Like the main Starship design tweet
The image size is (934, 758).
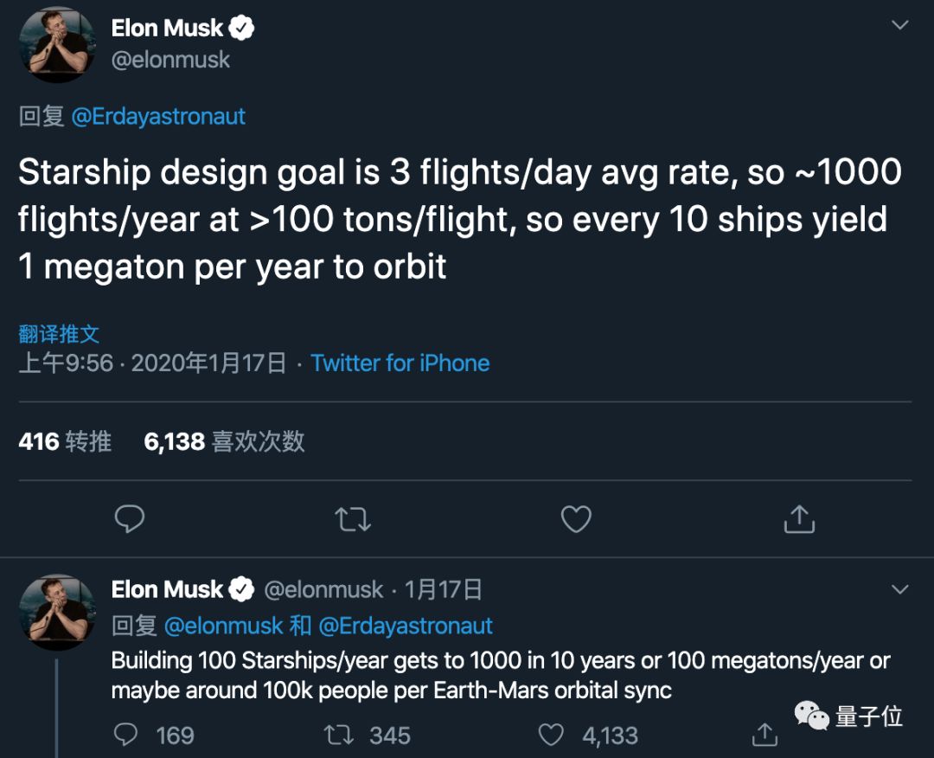point(576,519)
